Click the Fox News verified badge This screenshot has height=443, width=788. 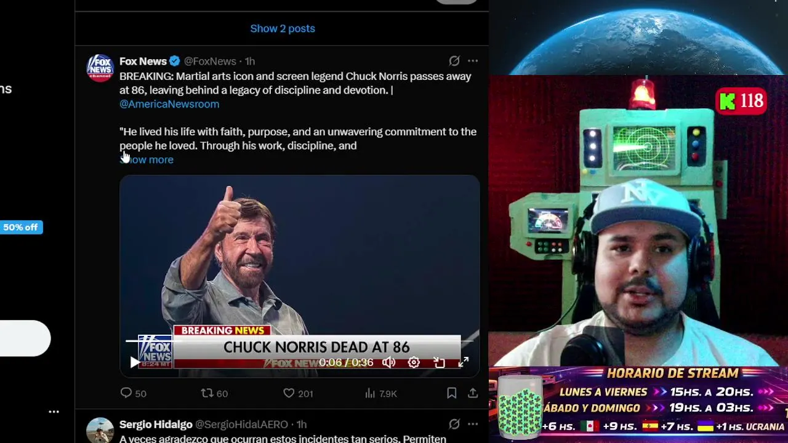coord(175,61)
